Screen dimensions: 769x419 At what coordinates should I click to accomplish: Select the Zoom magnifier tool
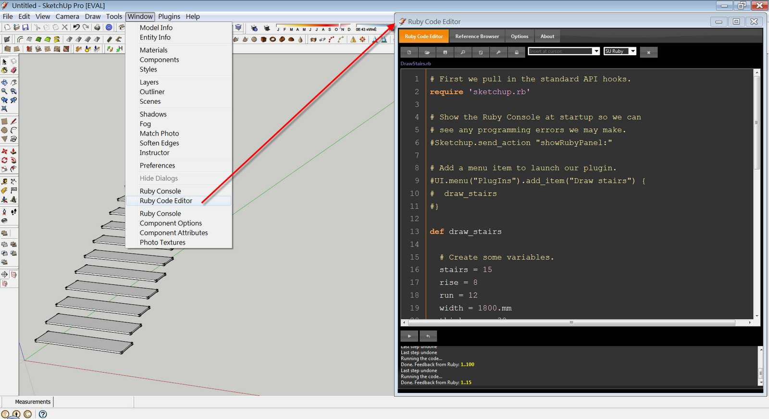(4, 91)
